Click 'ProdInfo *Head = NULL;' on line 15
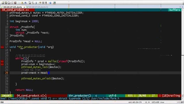This screenshot has width=184, height=104. 26,41
